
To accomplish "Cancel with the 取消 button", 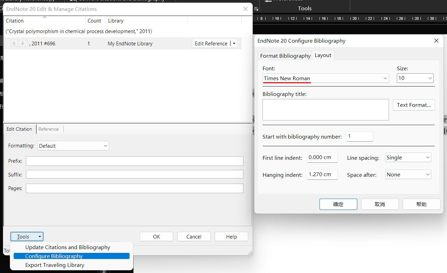I will [380, 204].
